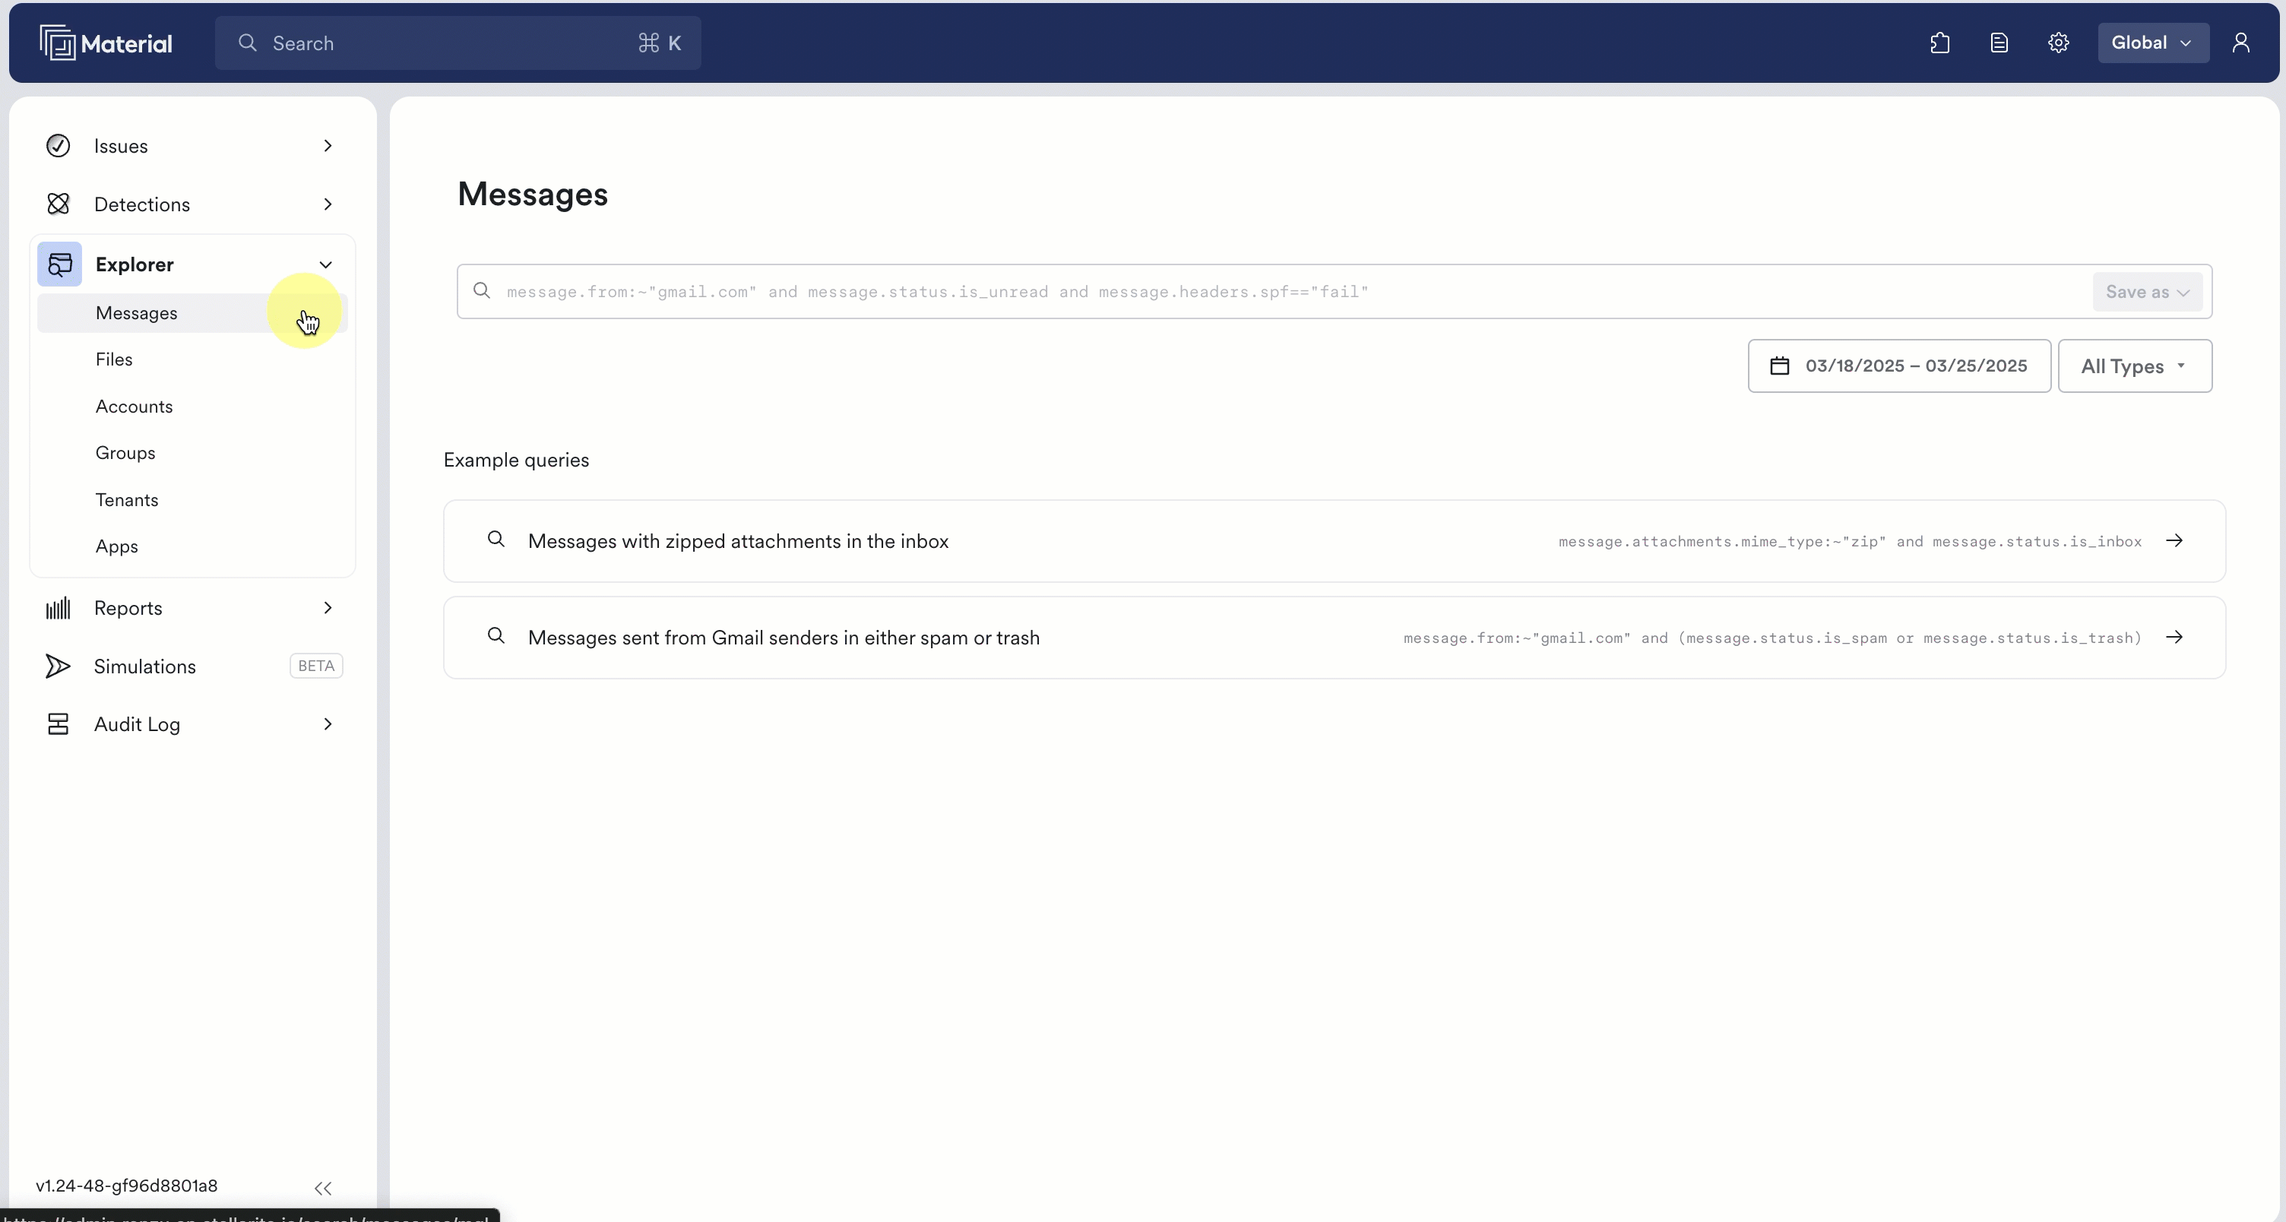This screenshot has width=2286, height=1222.
Task: Select Messages in Explorer menu
Action: 192,313
